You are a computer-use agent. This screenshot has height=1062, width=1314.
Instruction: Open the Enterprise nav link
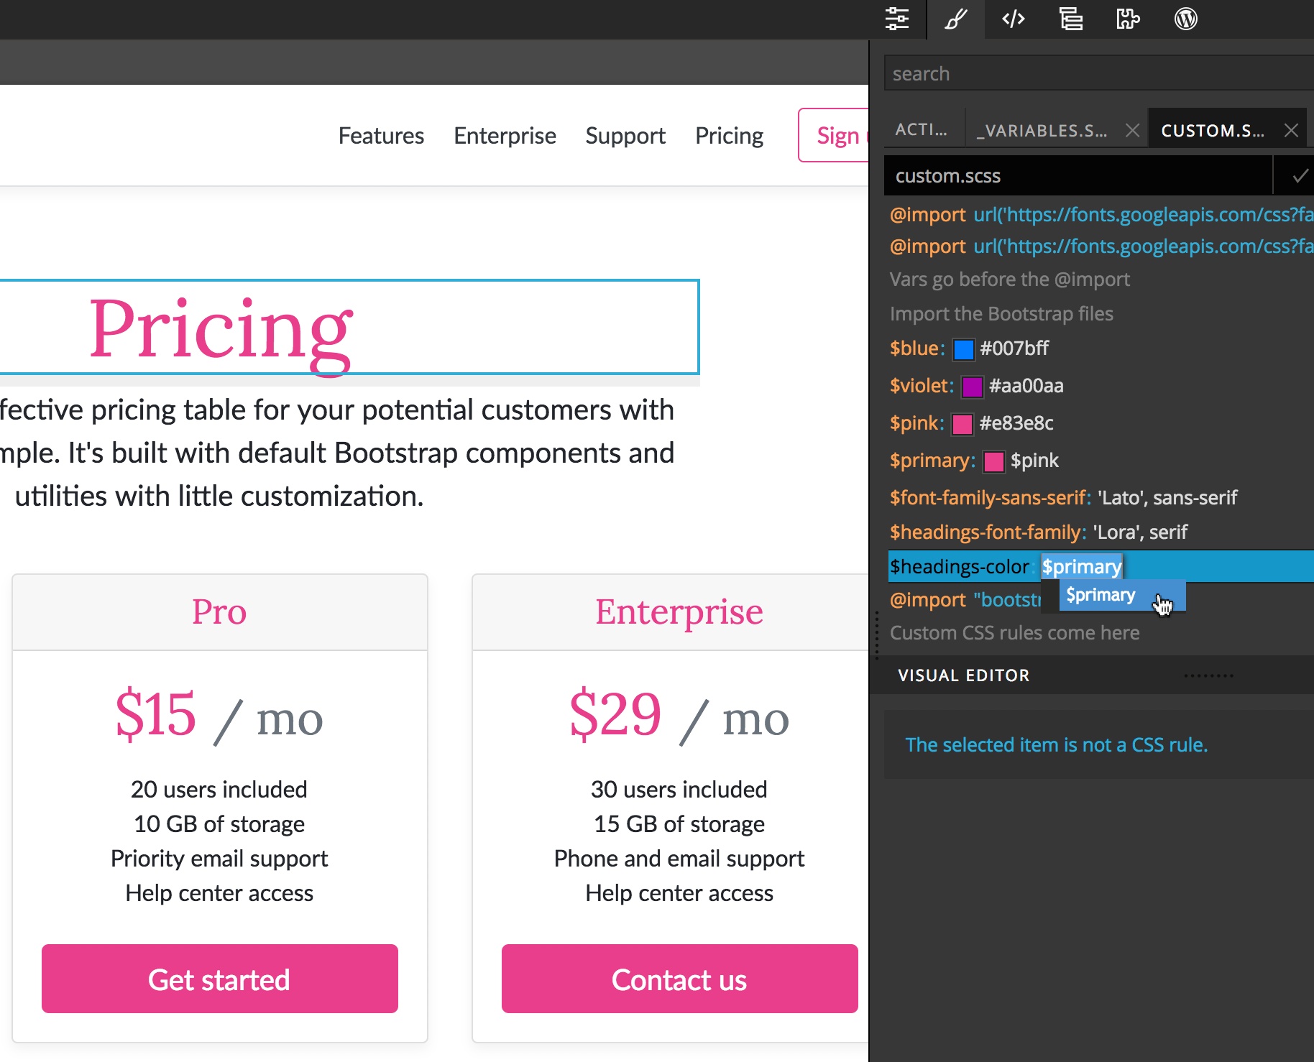tap(505, 135)
